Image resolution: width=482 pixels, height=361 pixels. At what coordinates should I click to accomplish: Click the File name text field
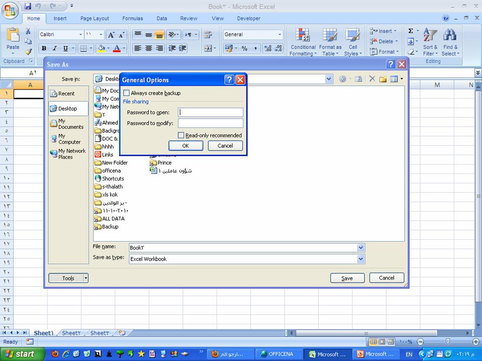(243, 247)
